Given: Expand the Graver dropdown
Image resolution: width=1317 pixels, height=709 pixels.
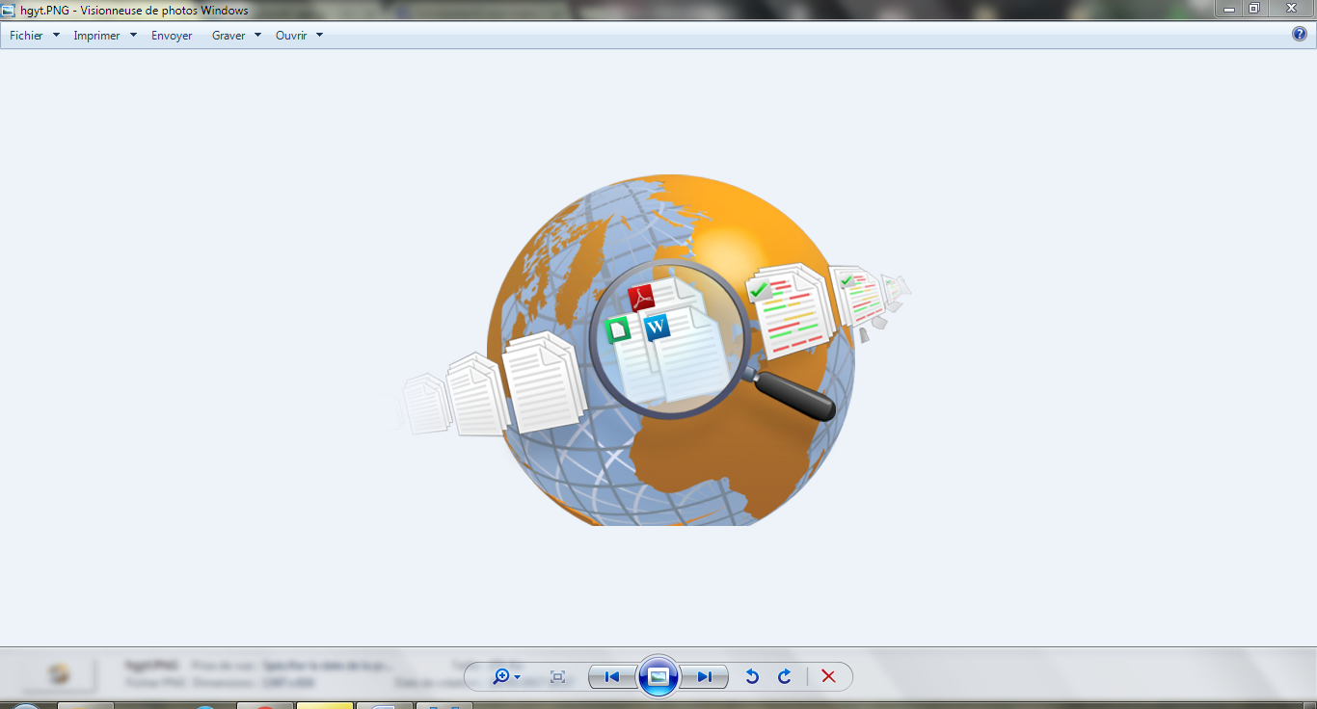Looking at the screenshot, I should coord(257,36).
